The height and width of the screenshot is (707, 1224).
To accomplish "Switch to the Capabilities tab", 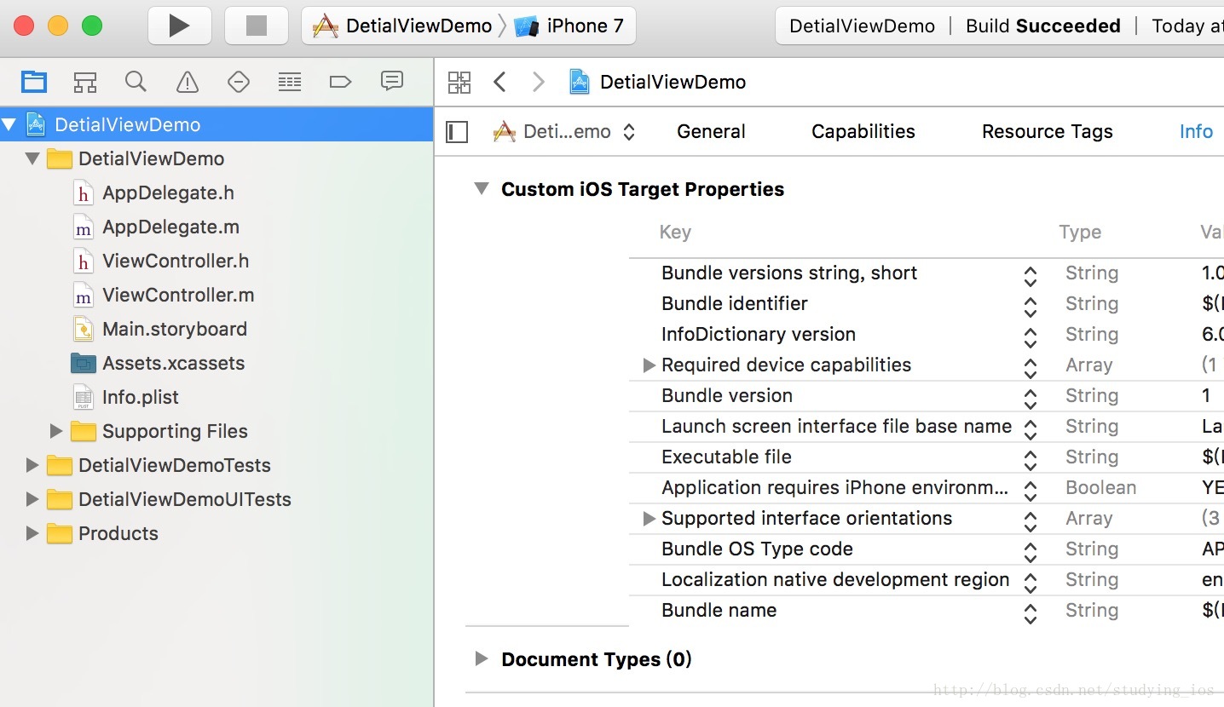I will tap(863, 132).
